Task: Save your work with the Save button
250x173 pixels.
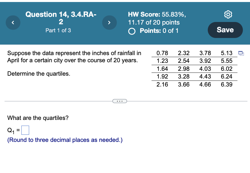Action: (225, 30)
